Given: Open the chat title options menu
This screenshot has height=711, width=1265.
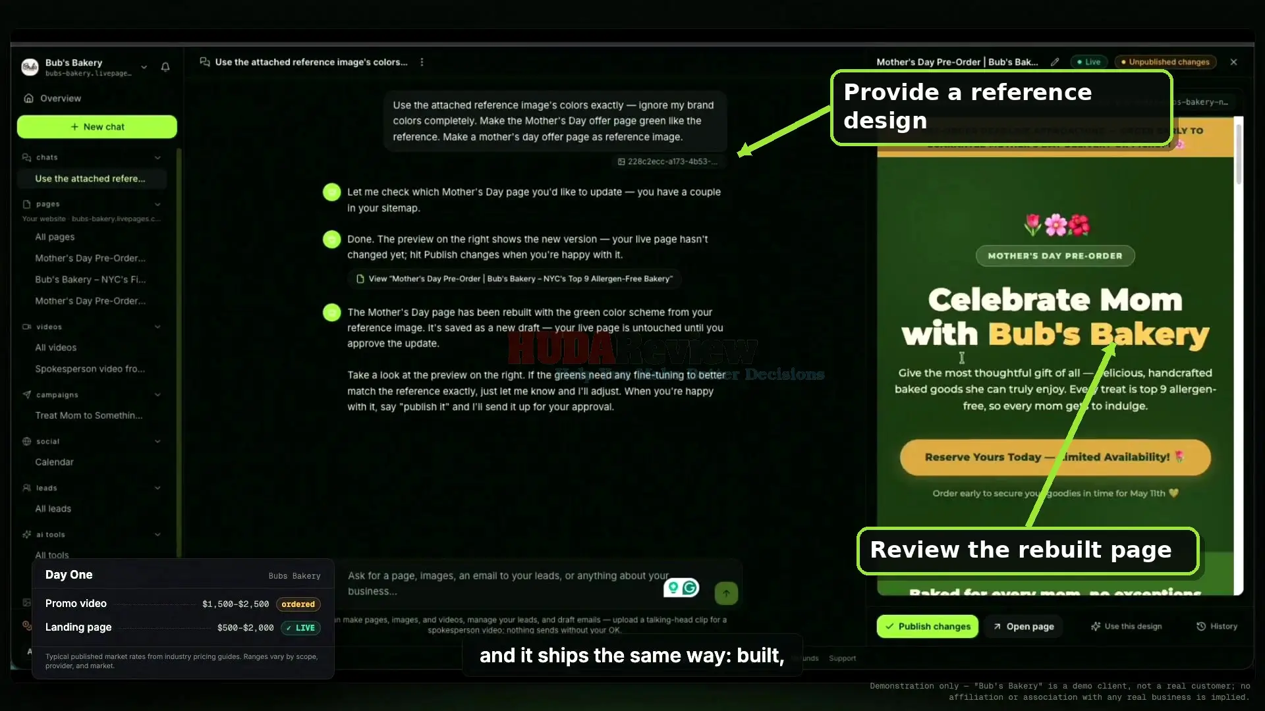Looking at the screenshot, I should click(422, 62).
